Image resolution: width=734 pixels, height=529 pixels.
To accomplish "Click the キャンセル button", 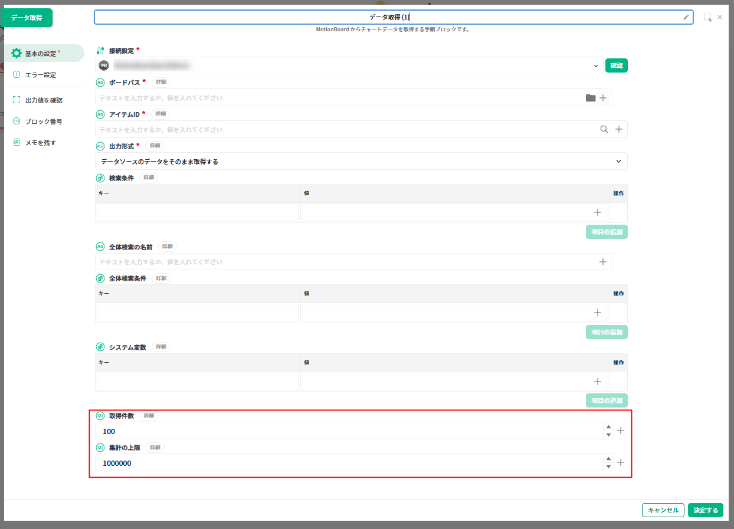I will click(663, 510).
